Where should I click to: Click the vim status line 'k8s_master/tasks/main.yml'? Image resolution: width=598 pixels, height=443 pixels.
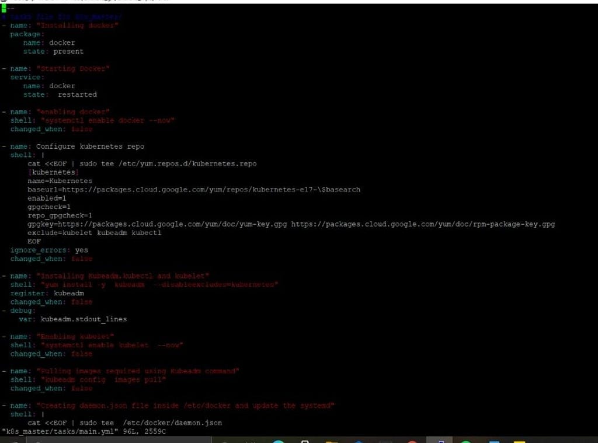click(84, 431)
